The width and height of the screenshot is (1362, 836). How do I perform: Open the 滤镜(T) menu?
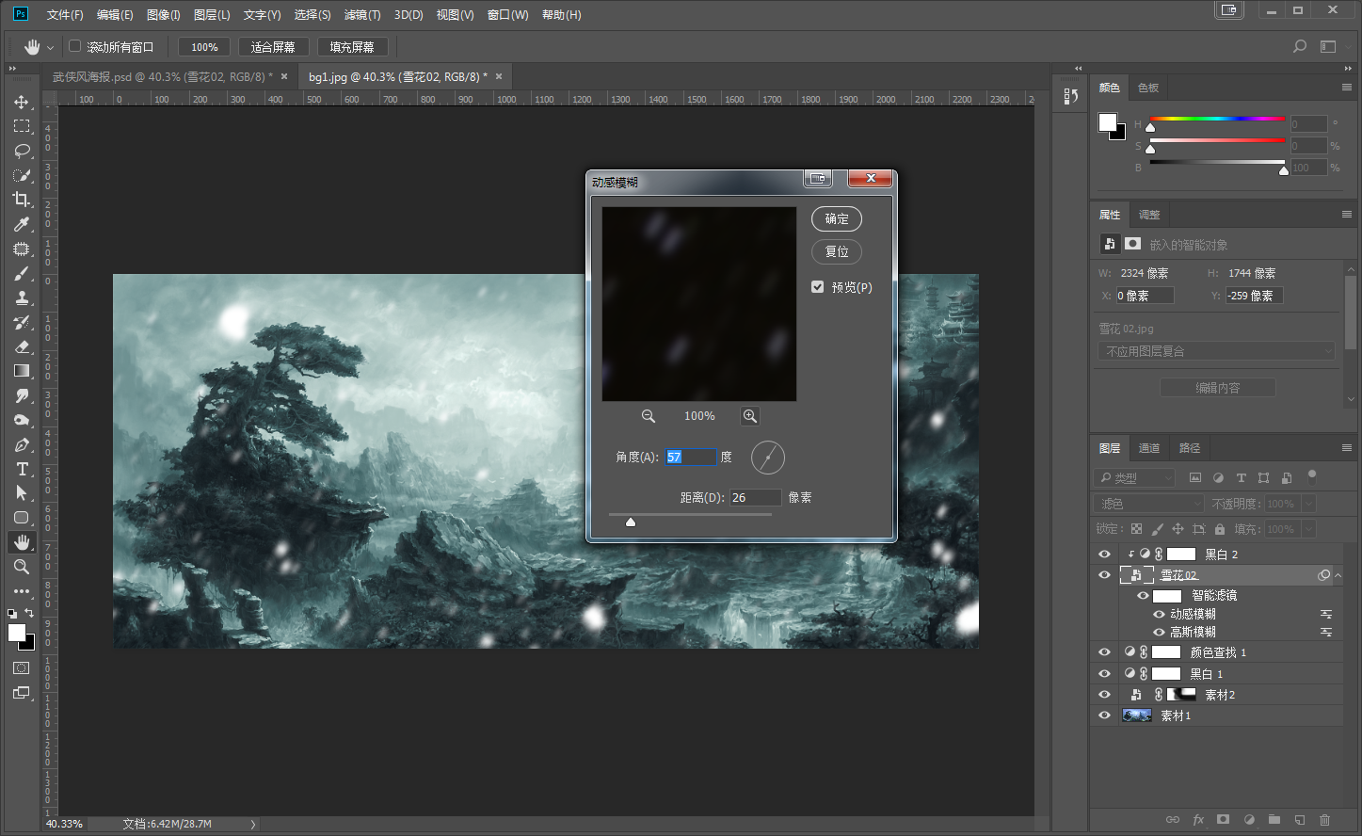pos(361,15)
